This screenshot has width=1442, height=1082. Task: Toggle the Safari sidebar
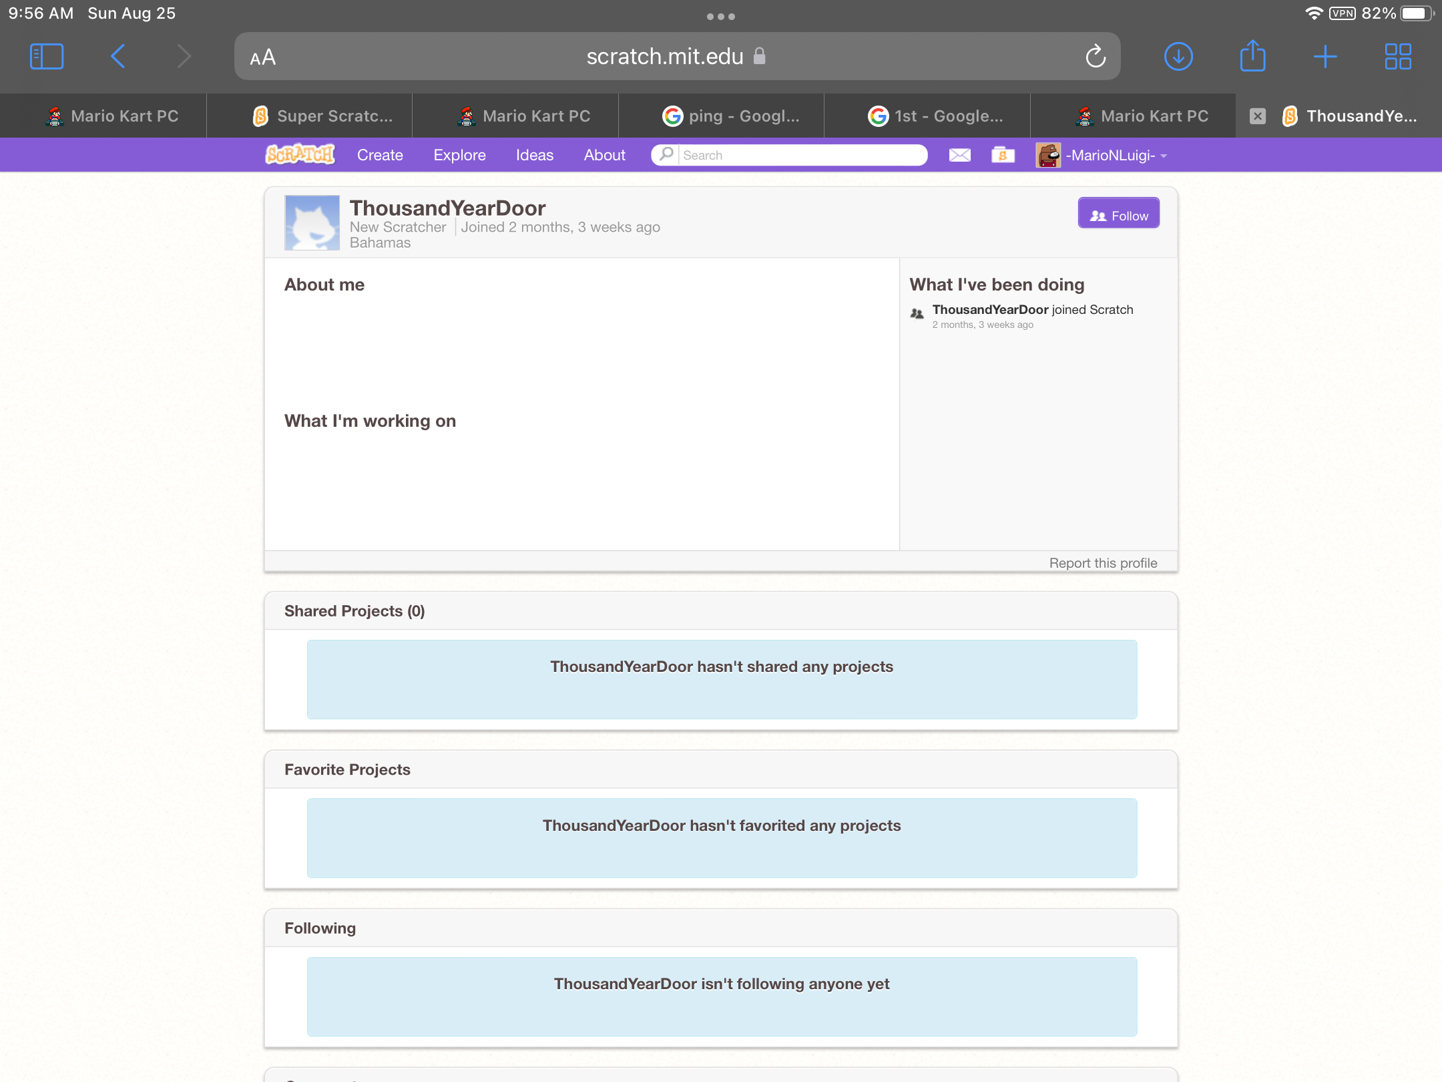click(47, 57)
